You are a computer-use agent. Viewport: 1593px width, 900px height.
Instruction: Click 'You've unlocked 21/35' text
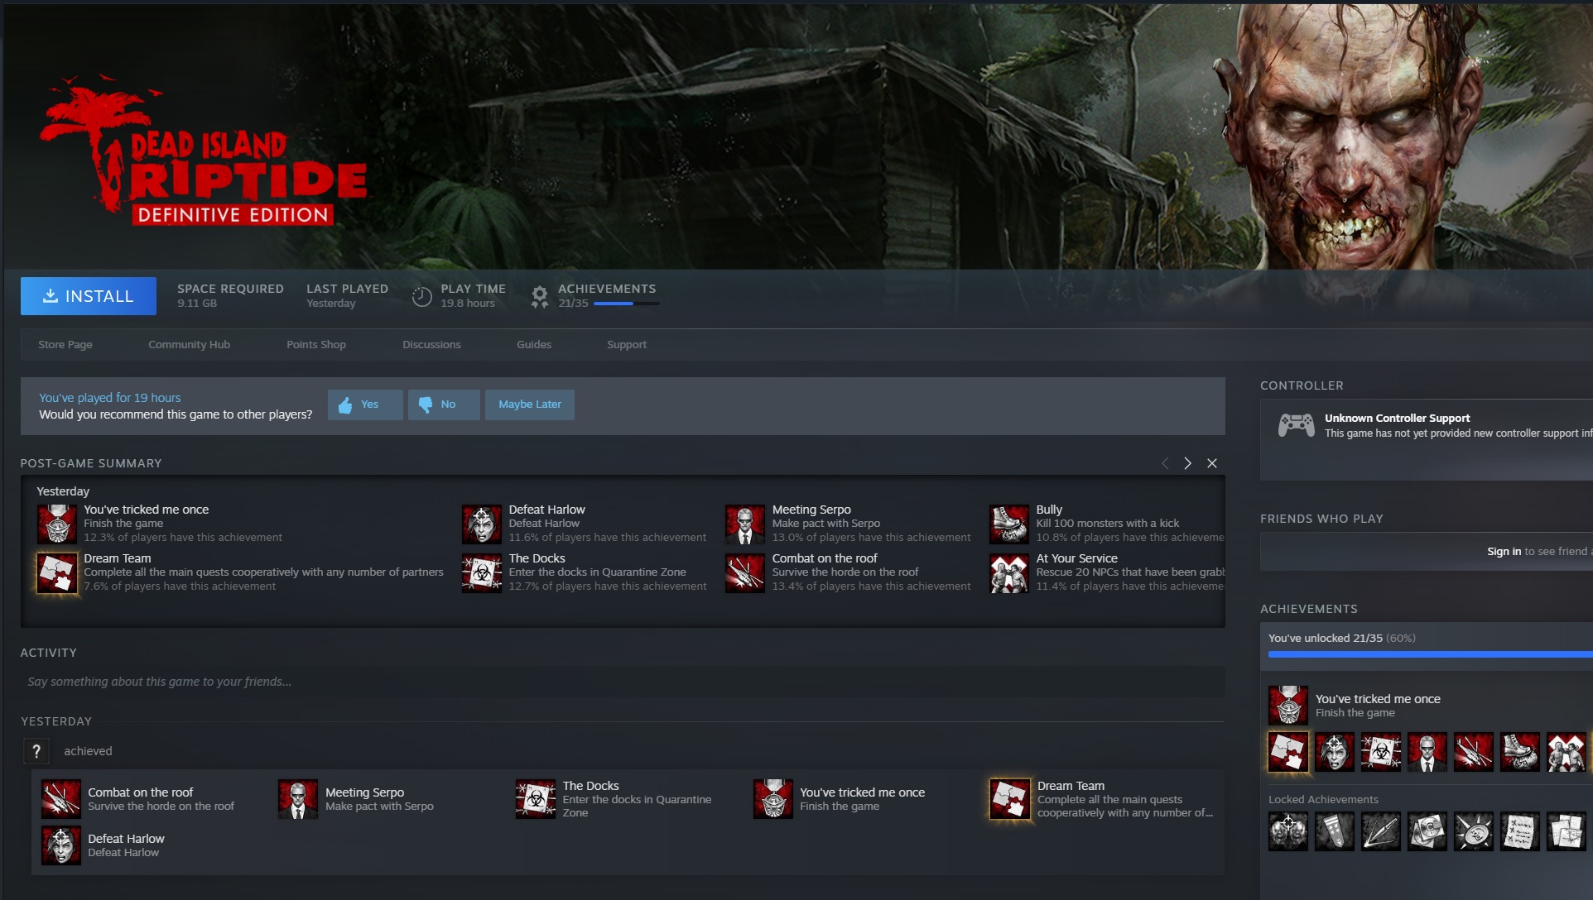click(x=1326, y=639)
